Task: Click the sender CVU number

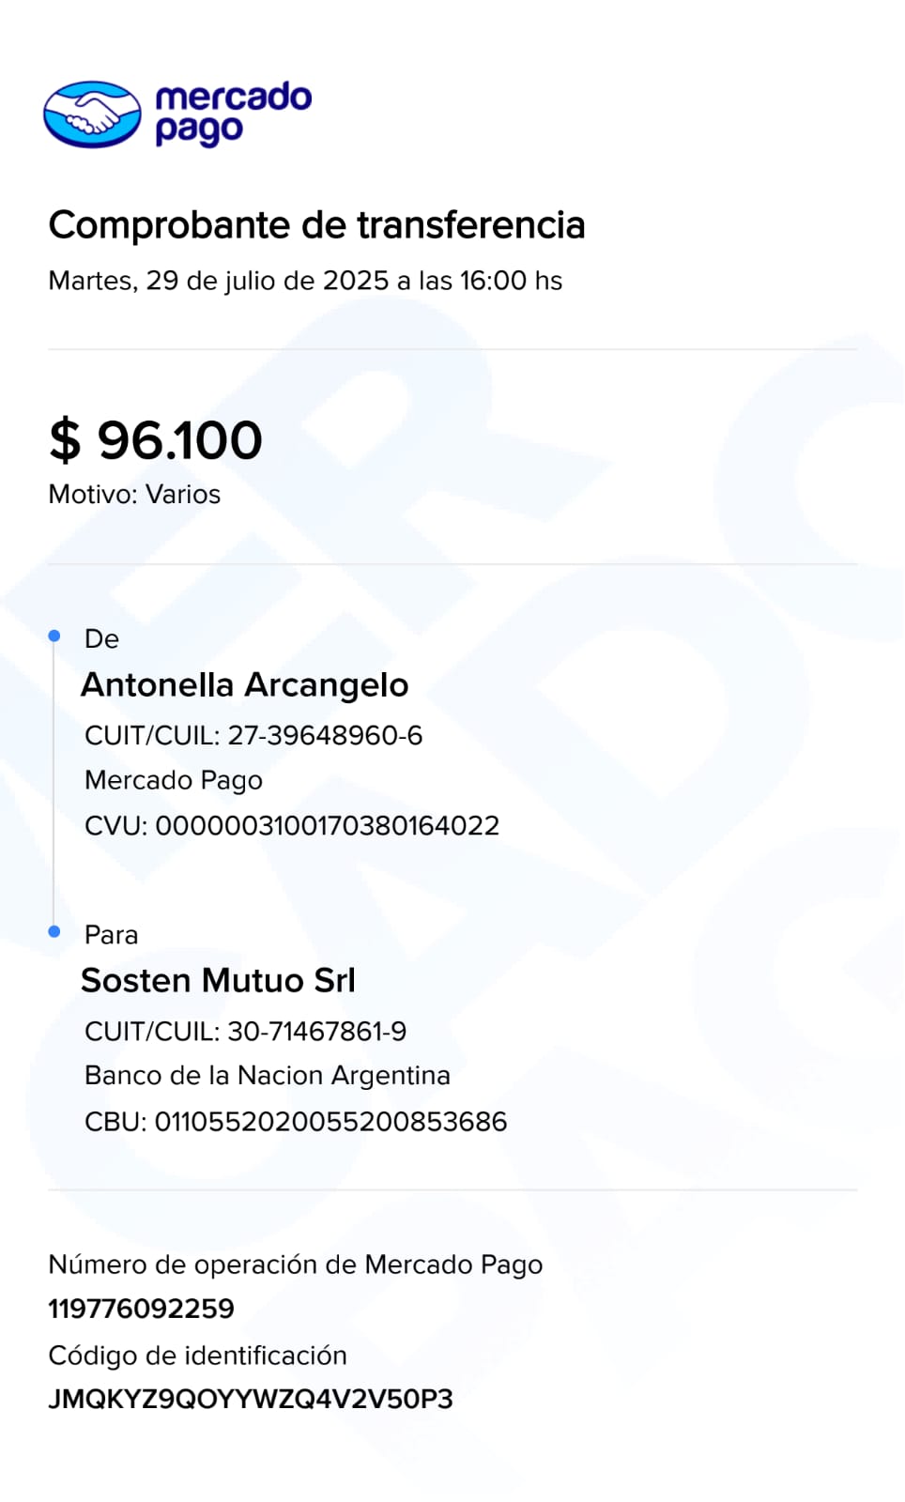Action: 327,826
